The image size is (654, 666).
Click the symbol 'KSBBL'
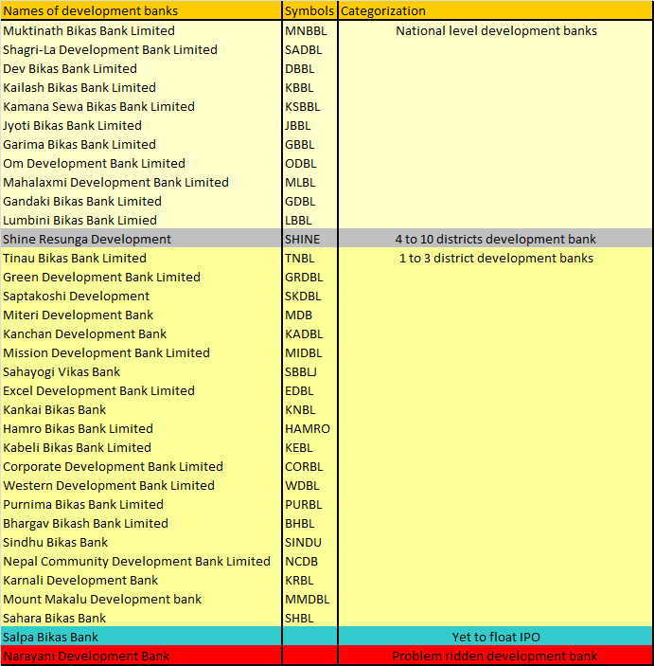[x=309, y=107]
